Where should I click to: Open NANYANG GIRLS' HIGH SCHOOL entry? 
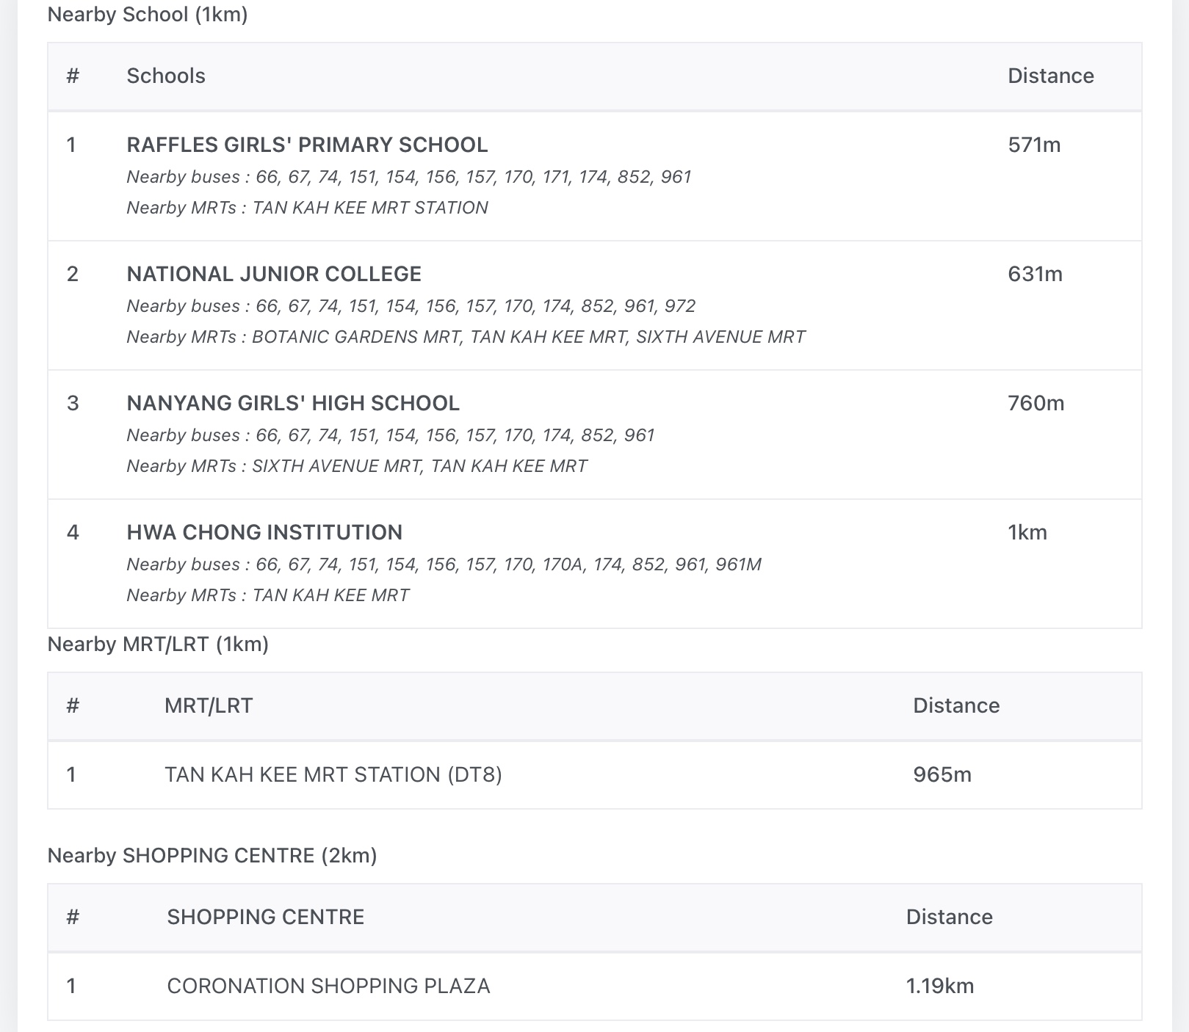point(293,403)
